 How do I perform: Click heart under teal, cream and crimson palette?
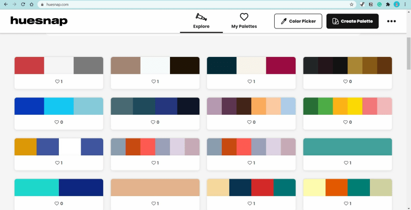[x=249, y=82]
